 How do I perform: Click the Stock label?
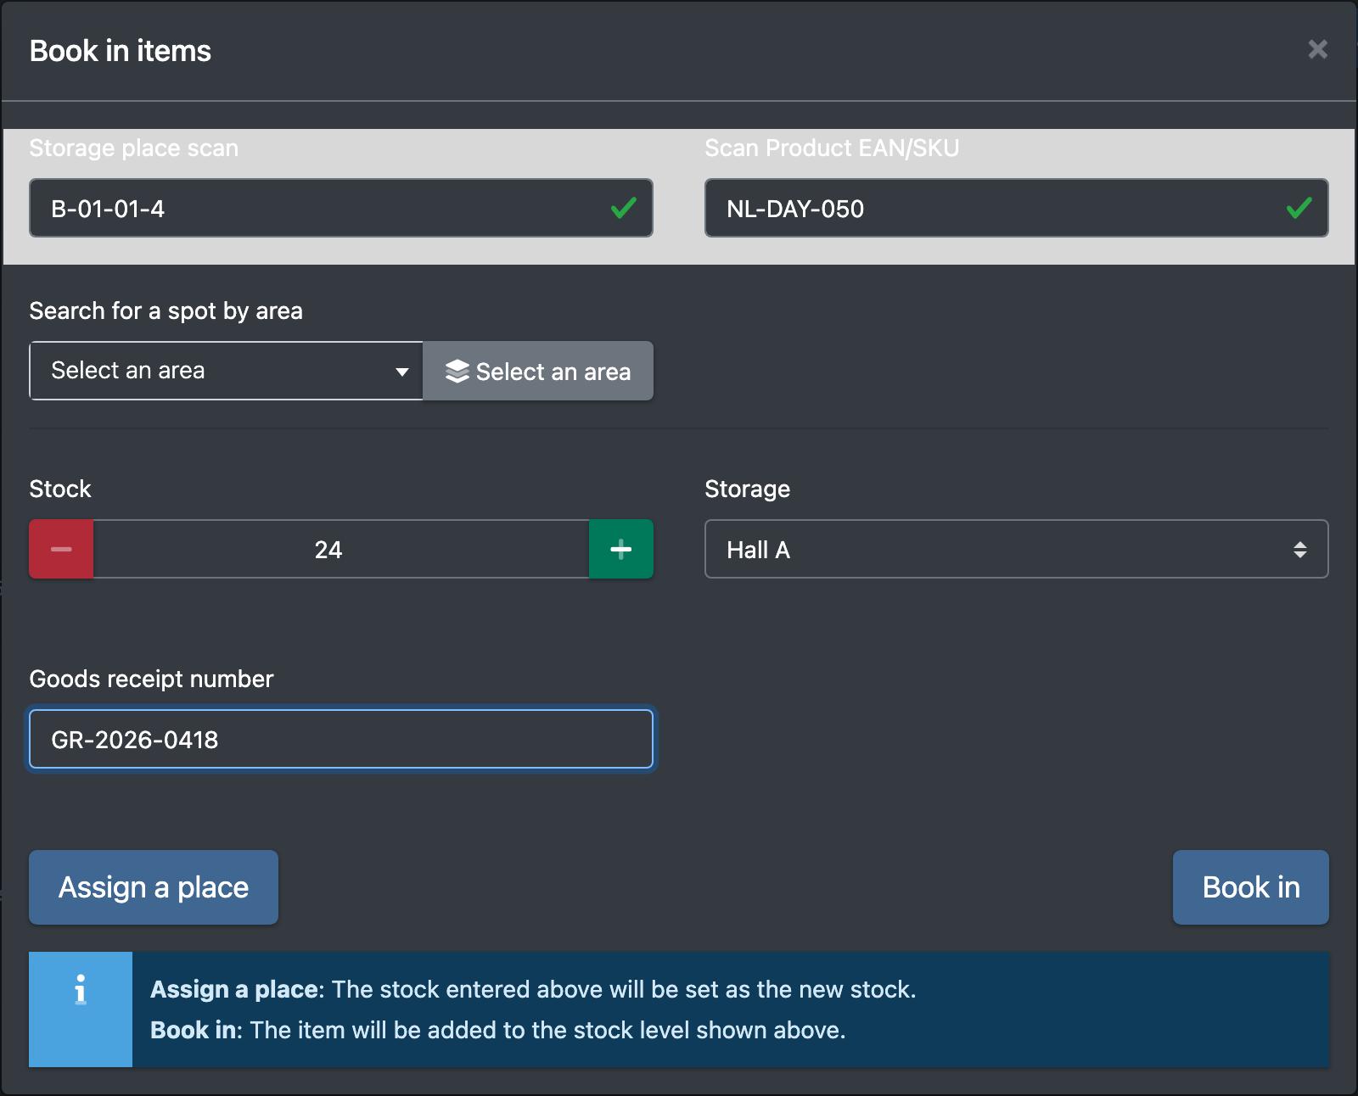[x=60, y=489]
